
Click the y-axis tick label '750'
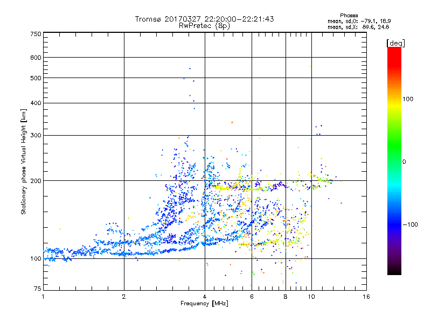36,34
